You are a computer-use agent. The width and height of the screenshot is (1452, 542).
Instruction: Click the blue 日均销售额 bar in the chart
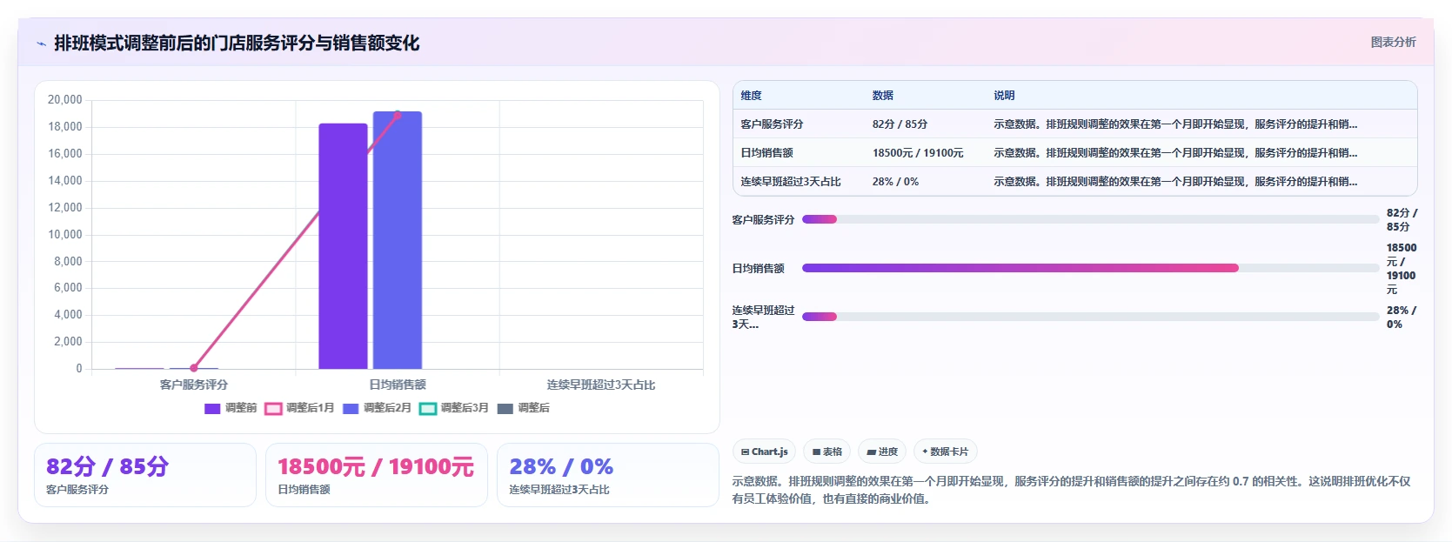tap(398, 240)
